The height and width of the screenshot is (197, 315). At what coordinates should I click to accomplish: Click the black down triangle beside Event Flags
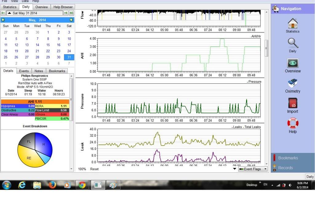pos(234,169)
